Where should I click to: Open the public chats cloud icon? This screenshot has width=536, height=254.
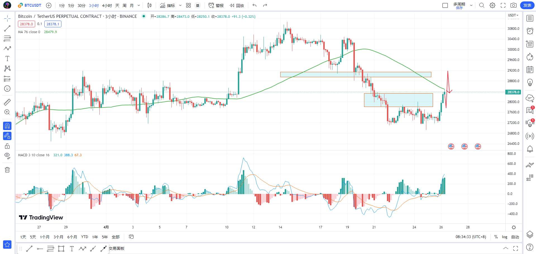coord(530,98)
